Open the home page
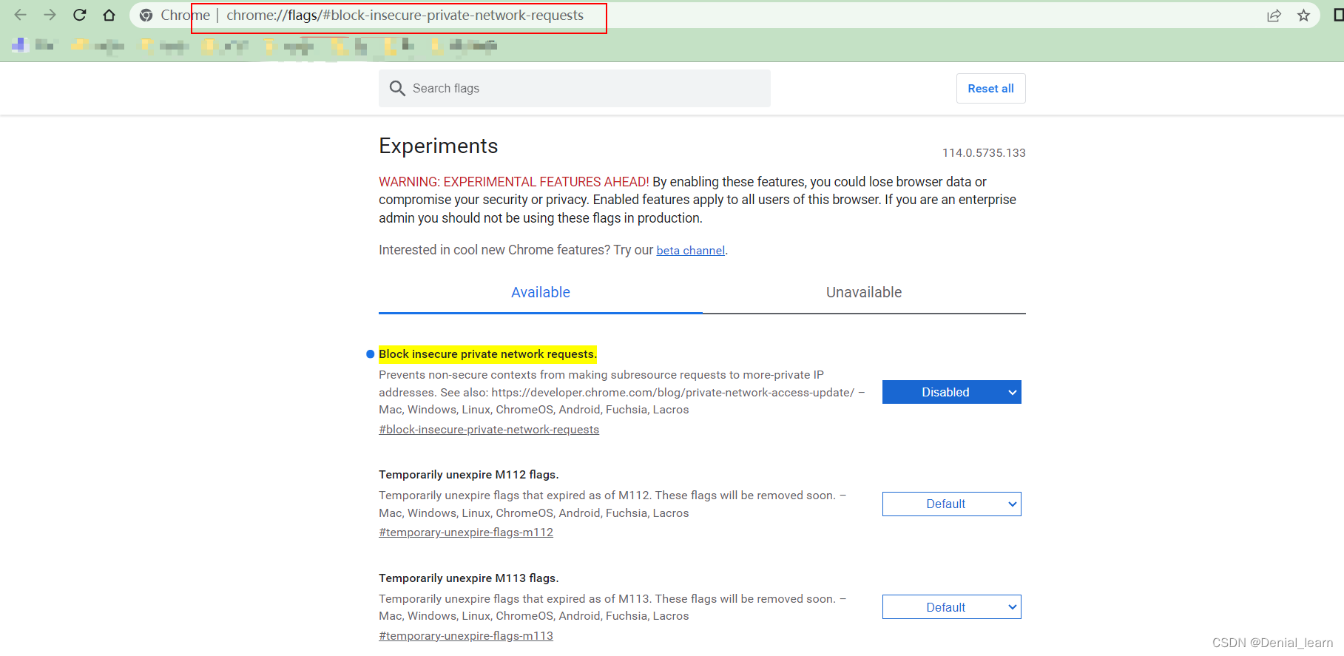The width and height of the screenshot is (1344, 656). click(x=109, y=15)
